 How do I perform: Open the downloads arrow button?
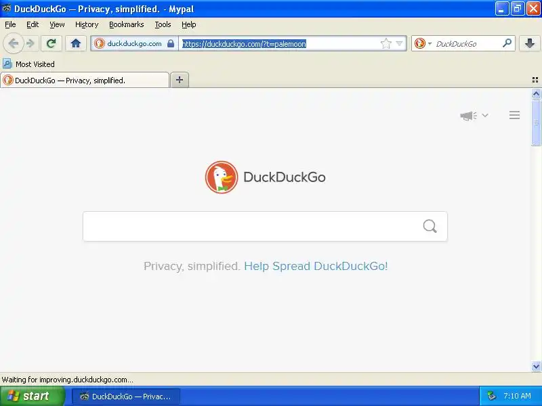530,43
